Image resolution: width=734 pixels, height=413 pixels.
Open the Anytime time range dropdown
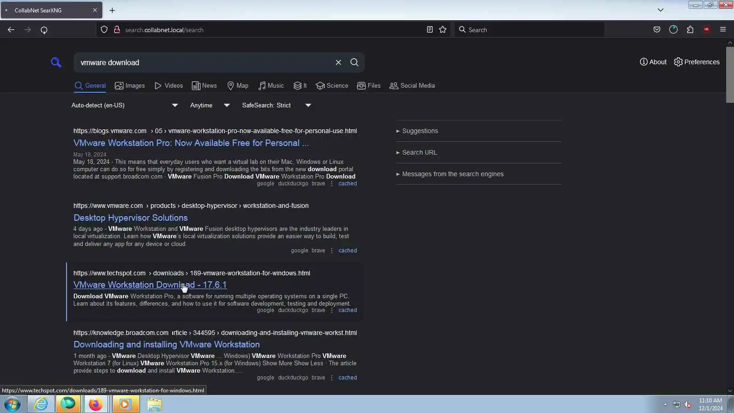point(210,106)
